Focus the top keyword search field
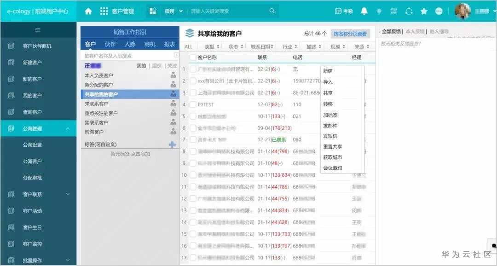 point(228,11)
